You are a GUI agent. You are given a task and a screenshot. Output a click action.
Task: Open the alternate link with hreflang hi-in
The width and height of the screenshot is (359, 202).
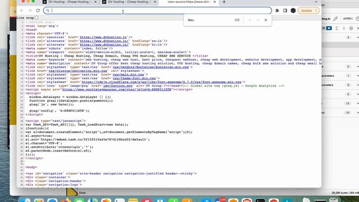pos(104,45)
